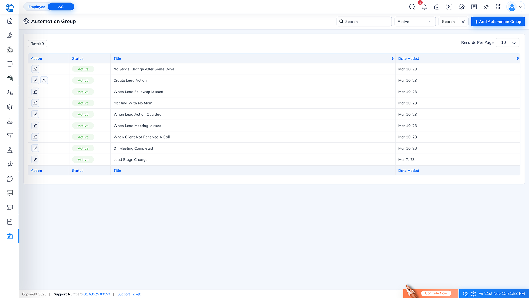Open the chat bubble sidebar icon
The width and height of the screenshot is (529, 298).
coord(10,179)
